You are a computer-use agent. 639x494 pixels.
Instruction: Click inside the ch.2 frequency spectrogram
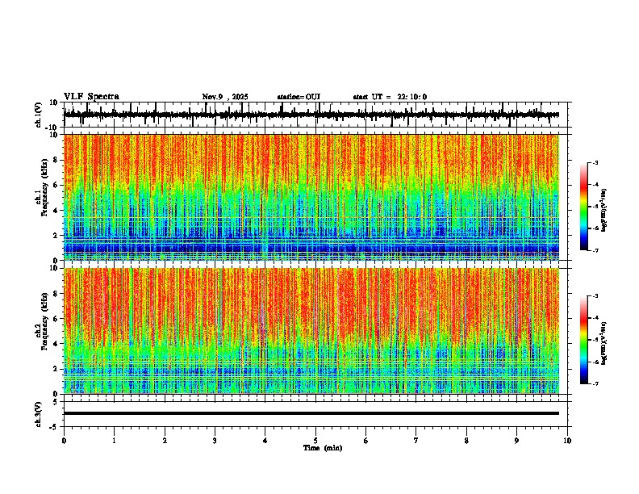click(x=311, y=331)
